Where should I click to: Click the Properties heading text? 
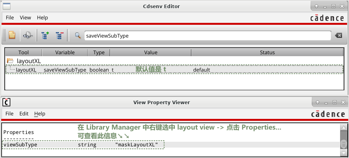19,132
